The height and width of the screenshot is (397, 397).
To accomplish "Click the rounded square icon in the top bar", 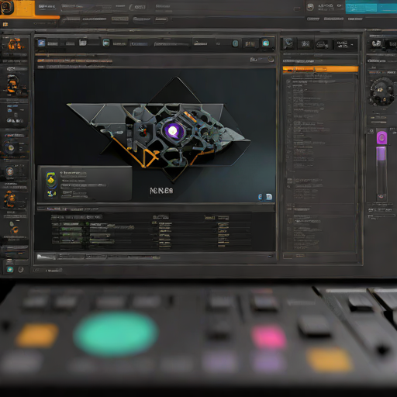I will pyautogui.click(x=310, y=7).
